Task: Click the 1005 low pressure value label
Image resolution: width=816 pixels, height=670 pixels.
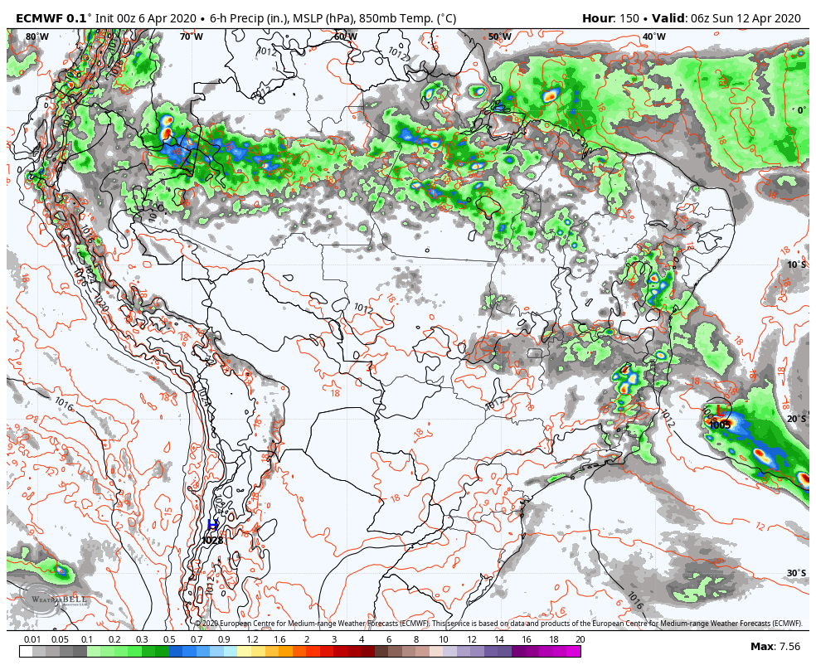Action: pyautogui.click(x=720, y=425)
